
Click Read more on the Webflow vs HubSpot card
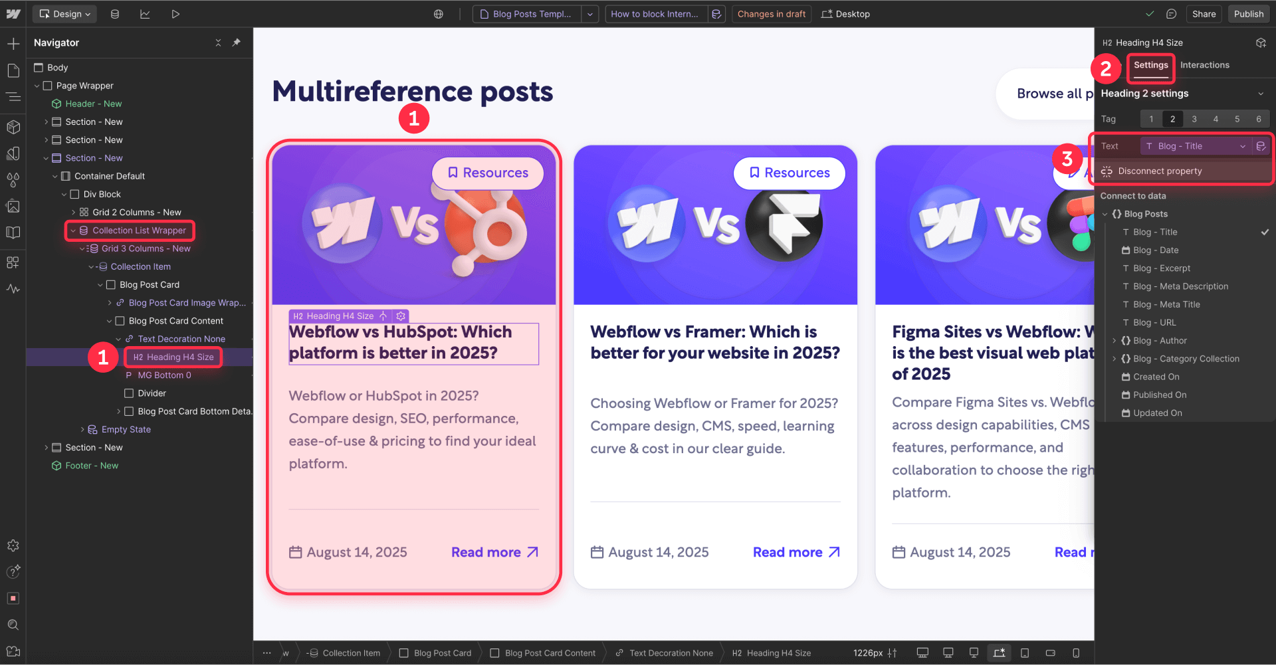pyautogui.click(x=494, y=552)
